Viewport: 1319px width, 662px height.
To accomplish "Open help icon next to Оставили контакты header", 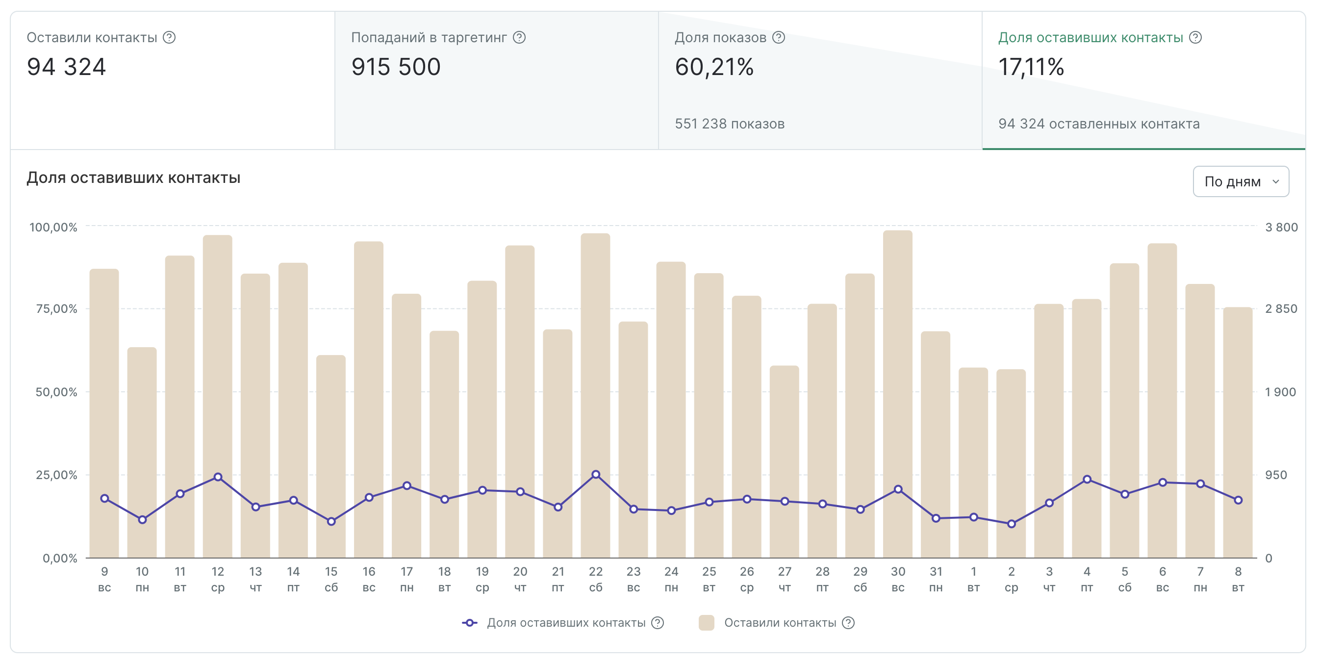I will (169, 37).
